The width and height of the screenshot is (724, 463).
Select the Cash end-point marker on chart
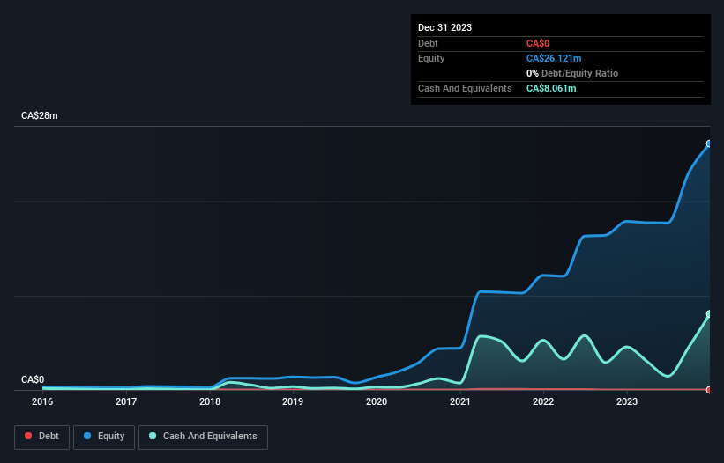click(709, 314)
